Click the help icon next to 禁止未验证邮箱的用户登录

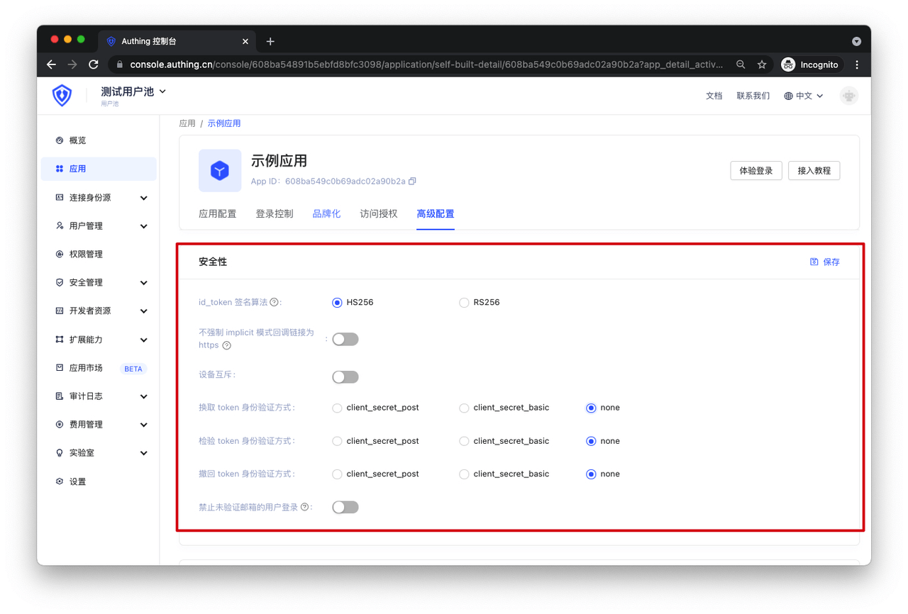[305, 507]
